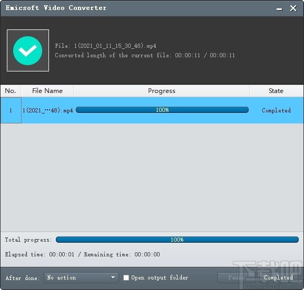Click the green checkmark completion icon
The height and width of the screenshot is (290, 304).
click(x=28, y=50)
